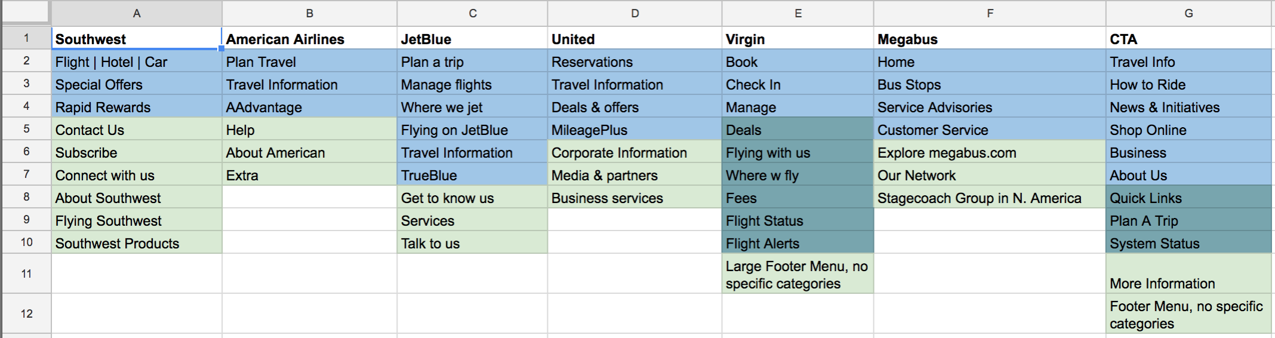The height and width of the screenshot is (338, 1275).
Task: Click the select-all corner box
Action: (x=26, y=13)
